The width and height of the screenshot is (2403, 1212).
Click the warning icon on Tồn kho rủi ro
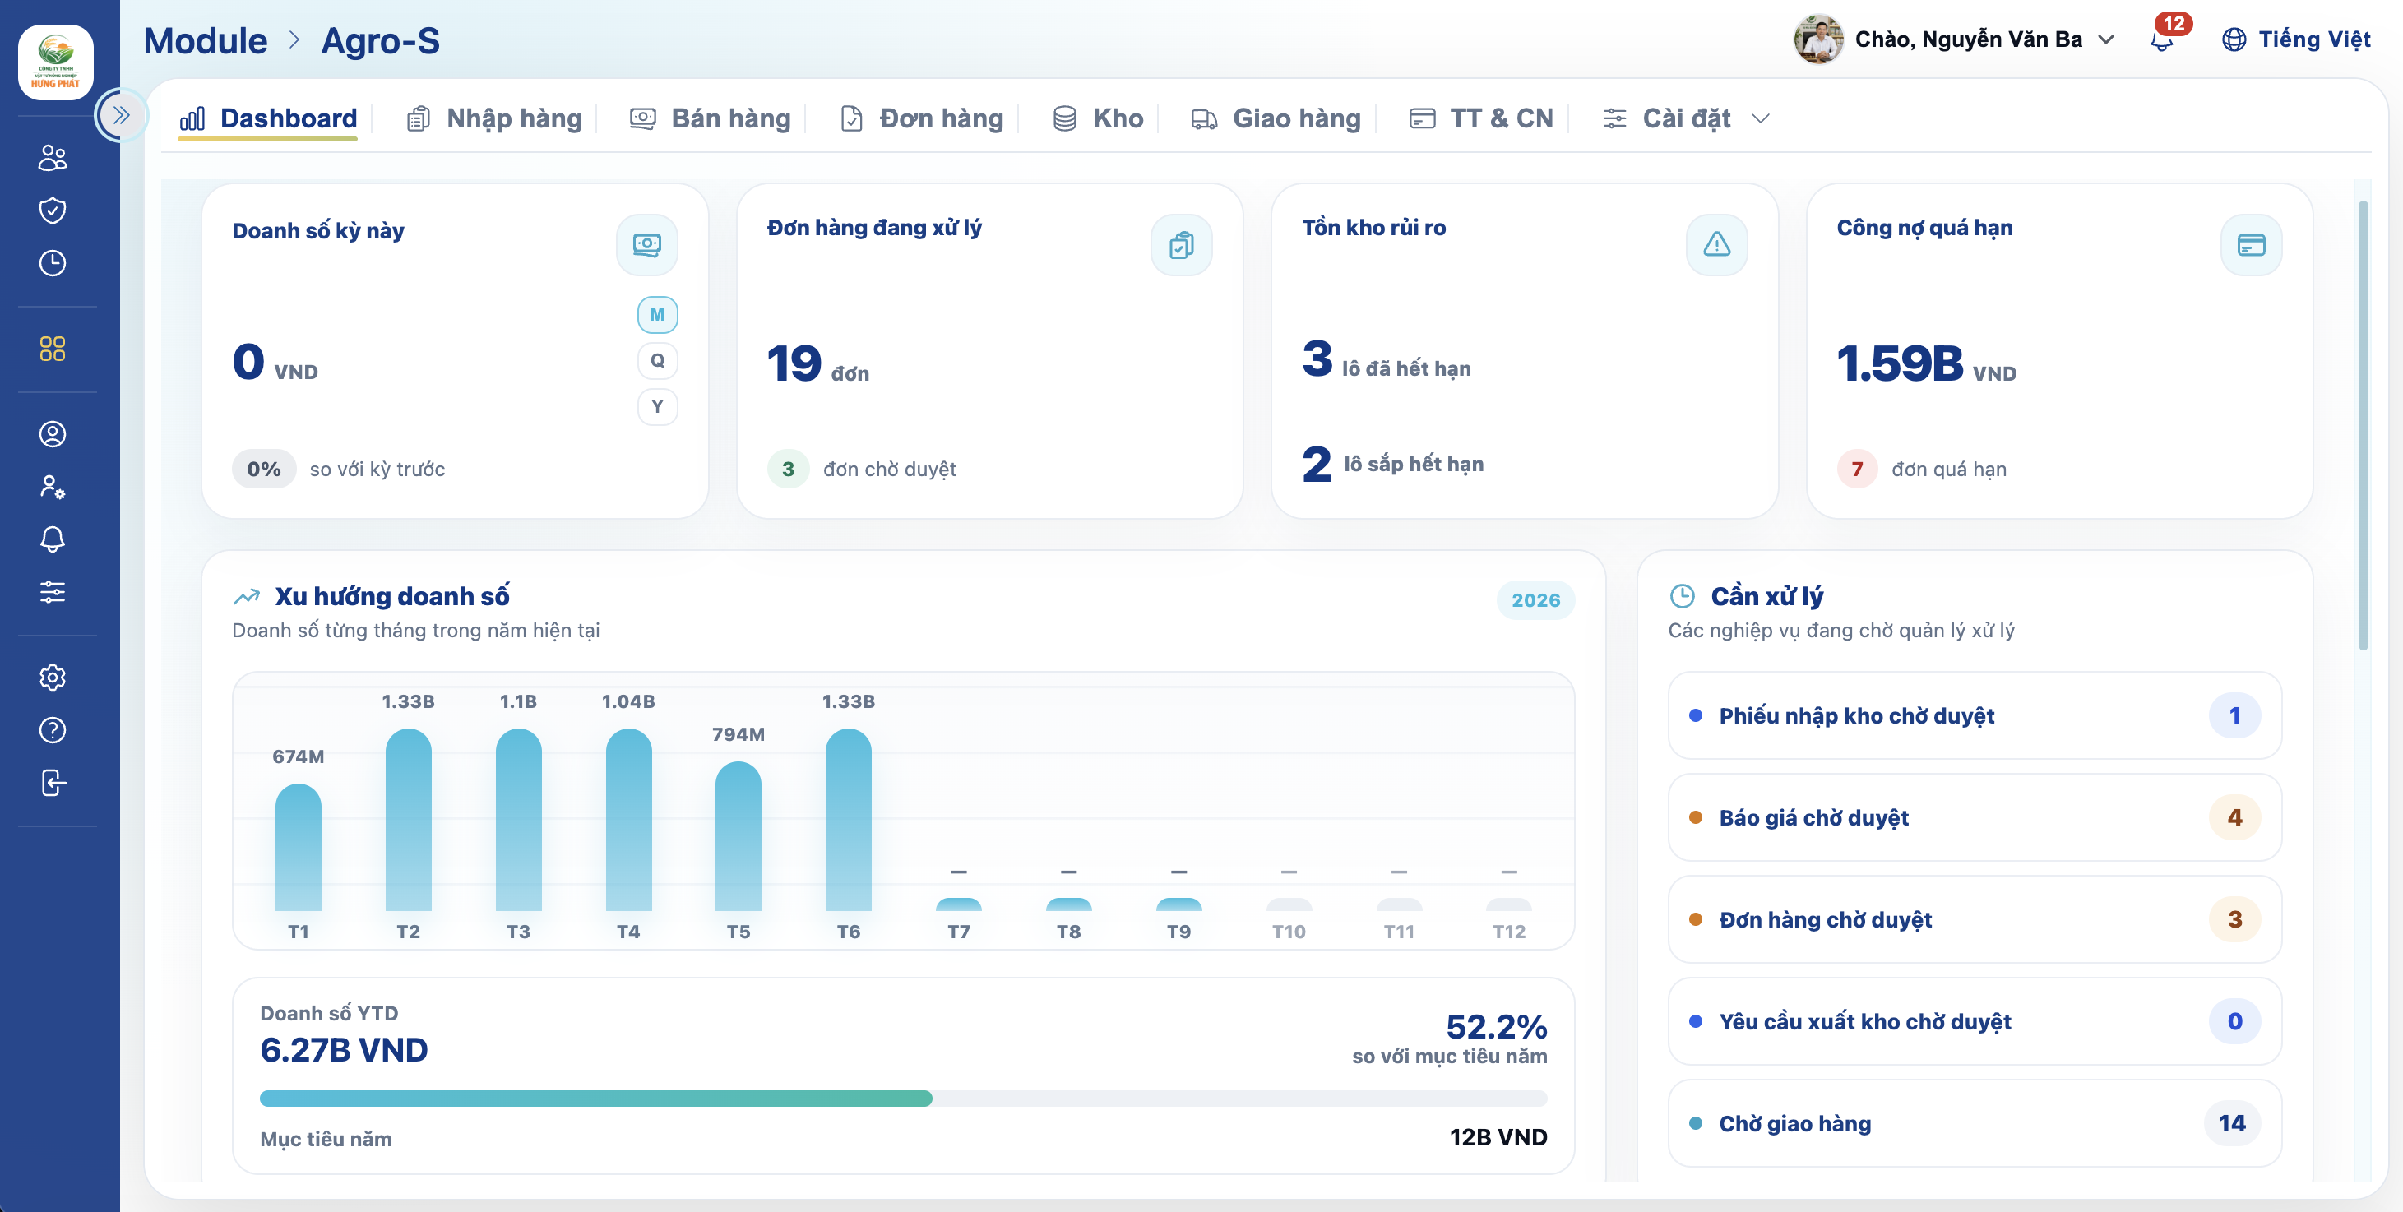click(x=1716, y=244)
